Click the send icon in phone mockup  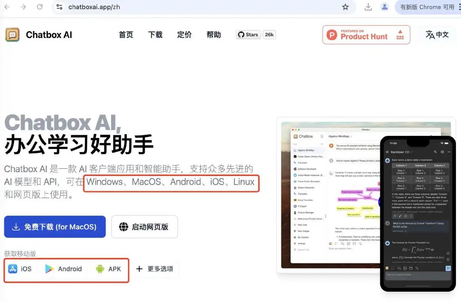coord(448,268)
